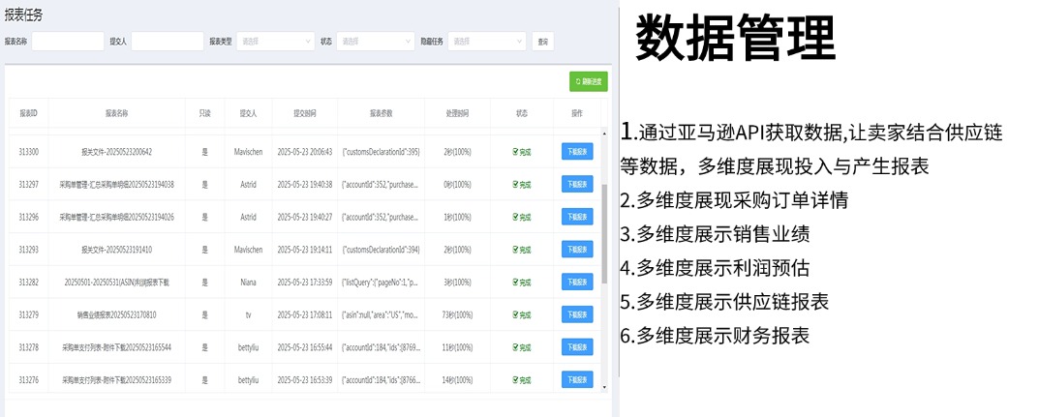Click the 完成 status check icon for report 313297

click(515, 185)
